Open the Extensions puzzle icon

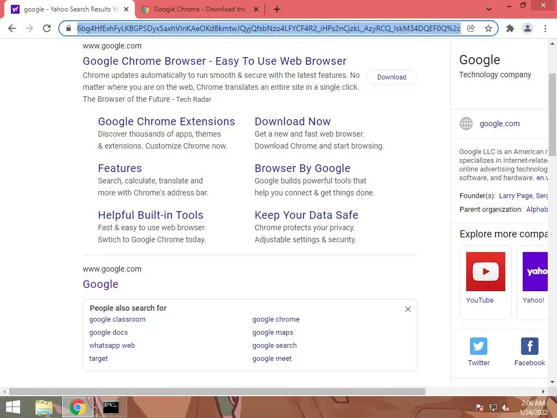[510, 28]
